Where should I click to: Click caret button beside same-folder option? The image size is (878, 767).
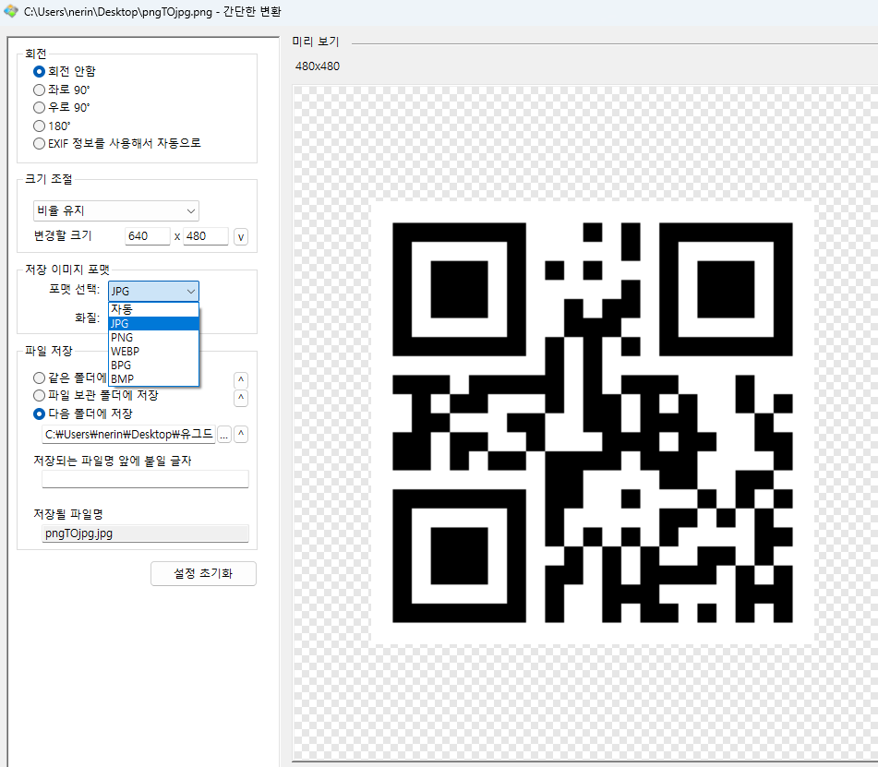241,379
